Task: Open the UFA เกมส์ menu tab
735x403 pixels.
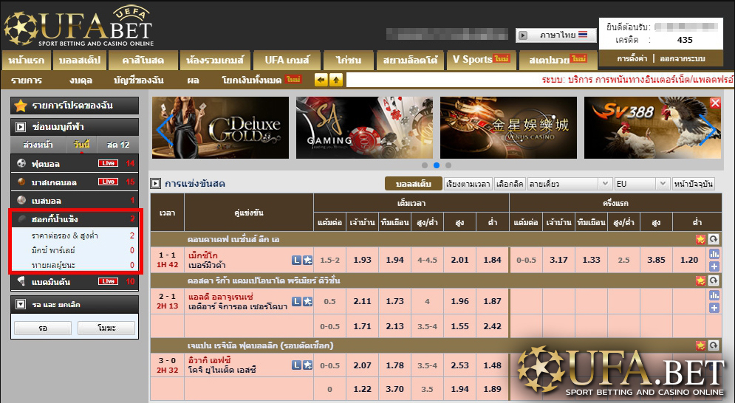Action: coord(287,60)
